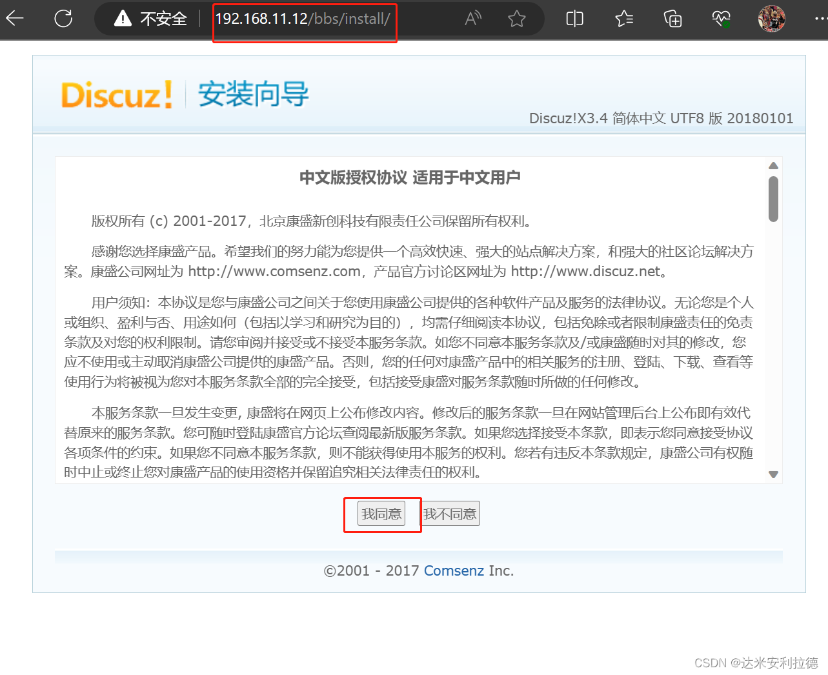Click the license scrollbar down arrow
The image size is (828, 675).
point(773,474)
